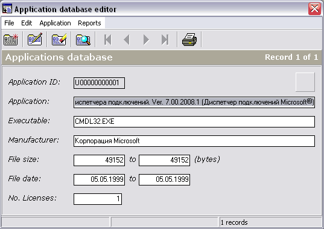Click the 'Record 1 of 1' indicator

pyautogui.click(x=291, y=57)
